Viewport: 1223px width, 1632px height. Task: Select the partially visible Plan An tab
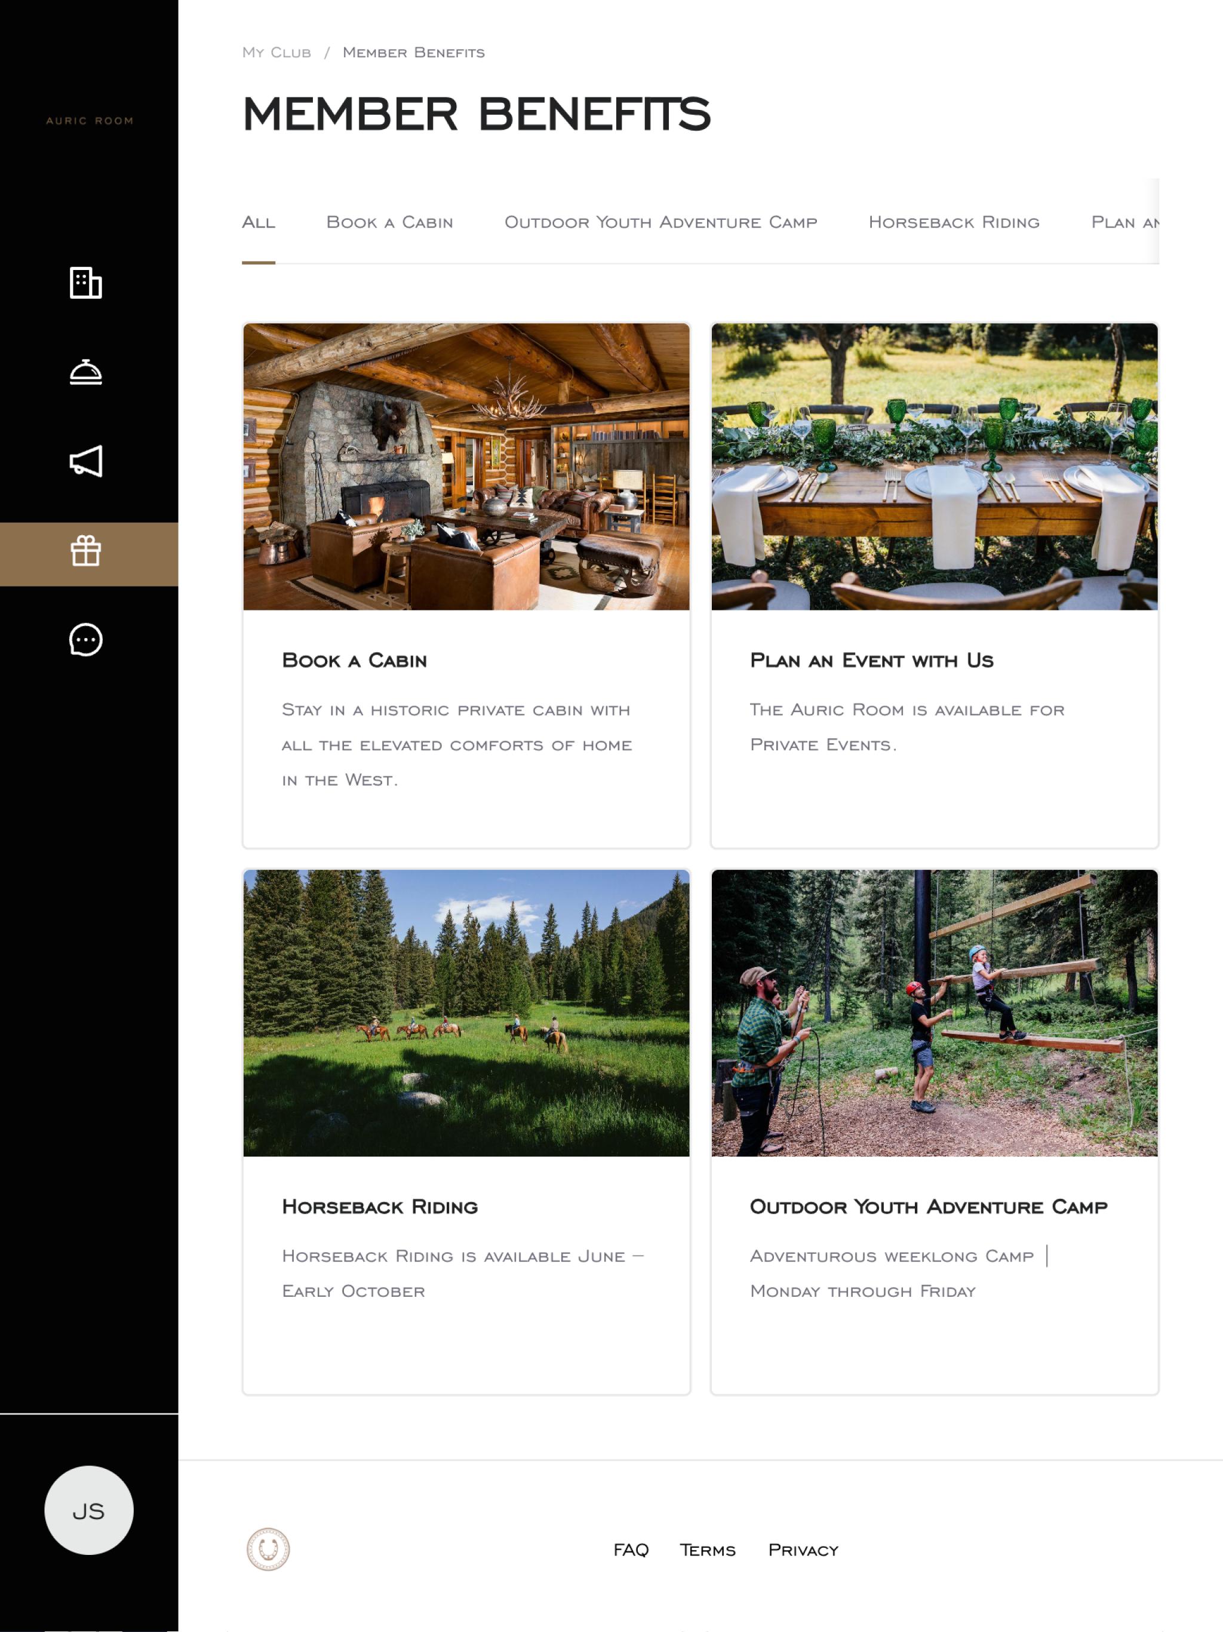pyautogui.click(x=1125, y=222)
